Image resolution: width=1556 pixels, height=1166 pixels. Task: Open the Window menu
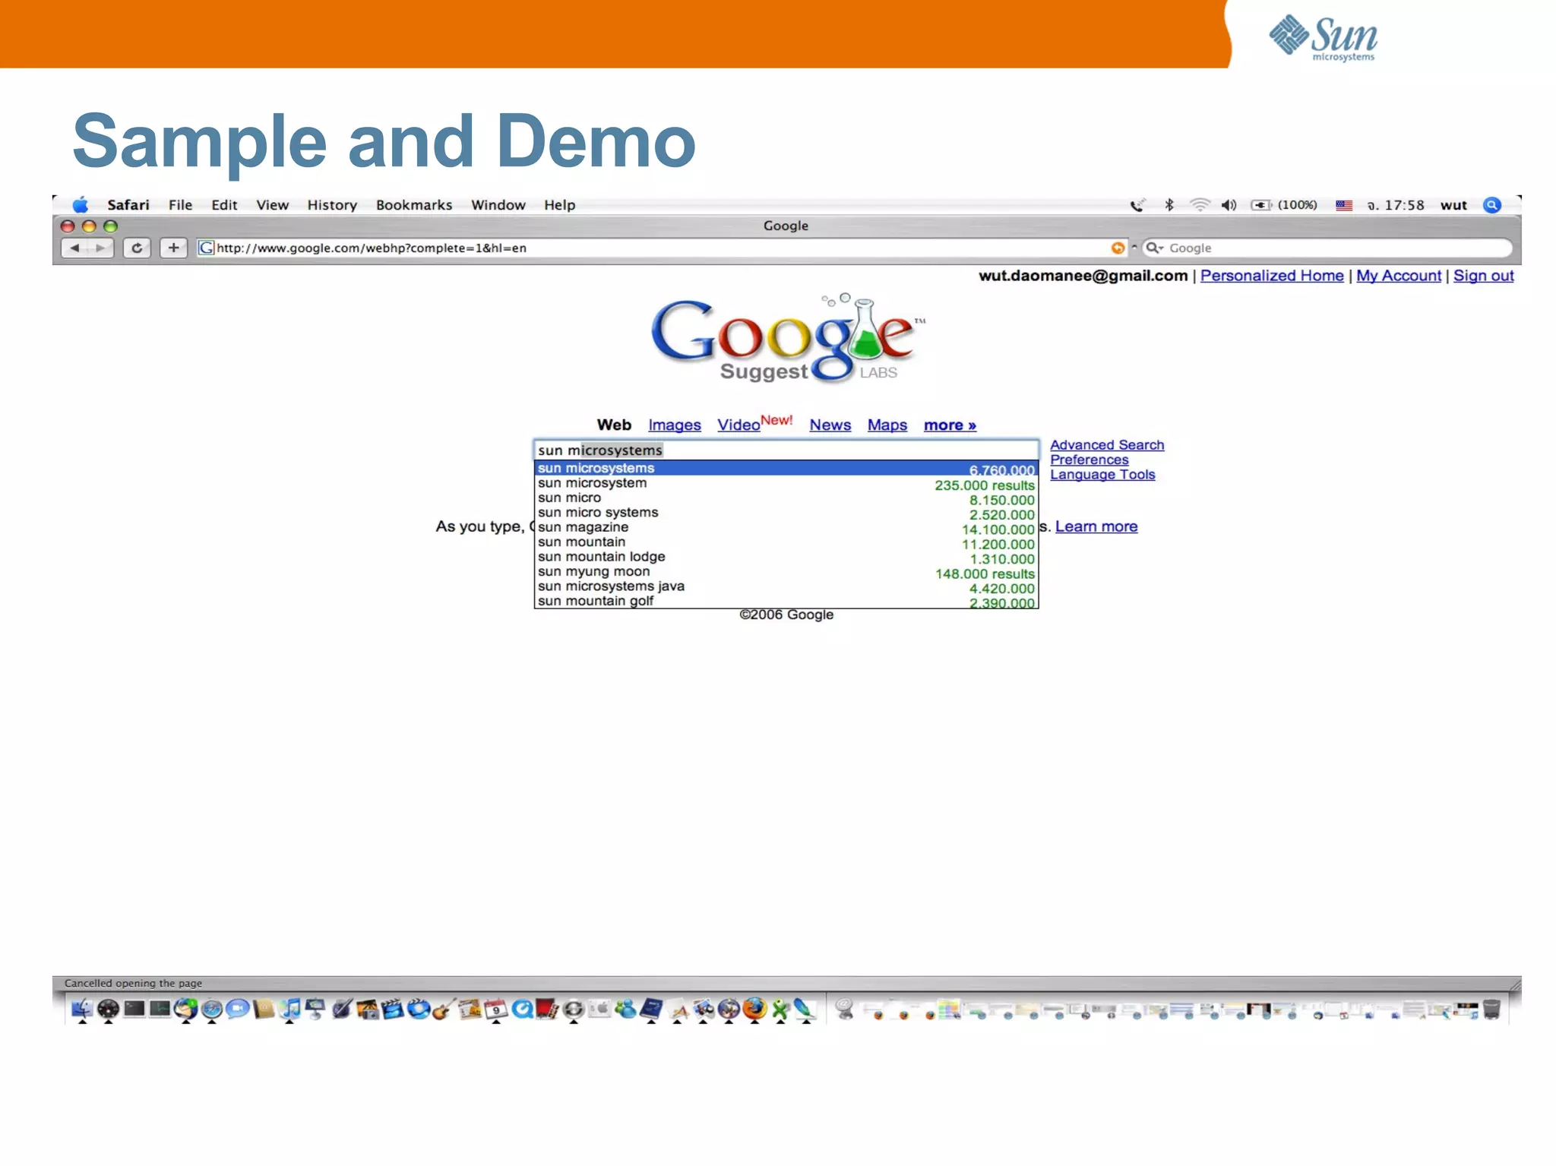[498, 205]
